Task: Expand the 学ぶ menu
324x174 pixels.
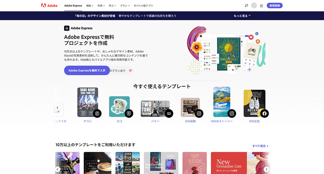Action: [112, 5]
